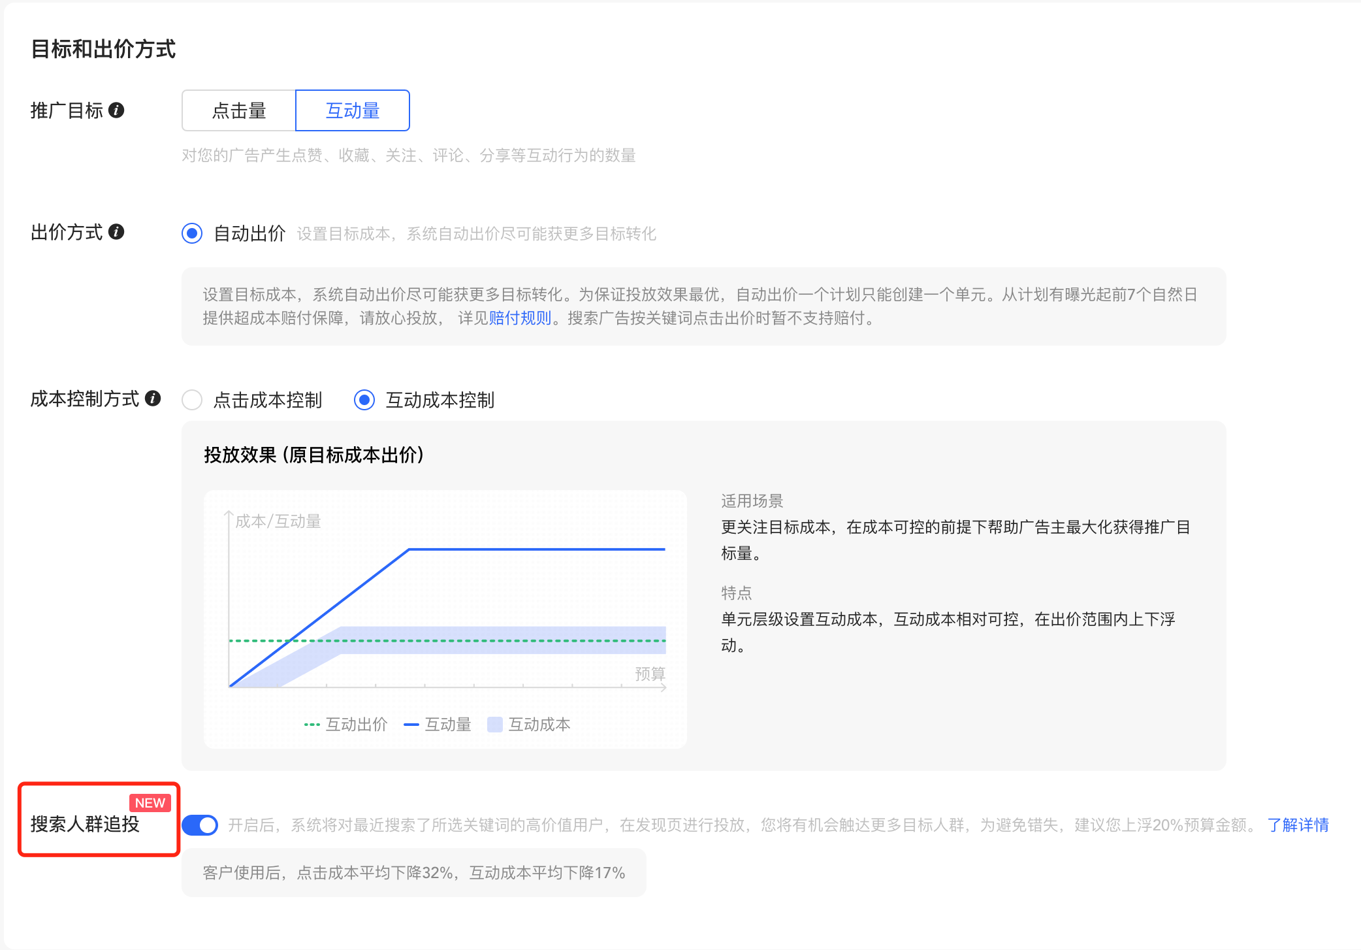Image resolution: width=1361 pixels, height=950 pixels.
Task: Switch to the 点击量 tab
Action: [x=238, y=110]
